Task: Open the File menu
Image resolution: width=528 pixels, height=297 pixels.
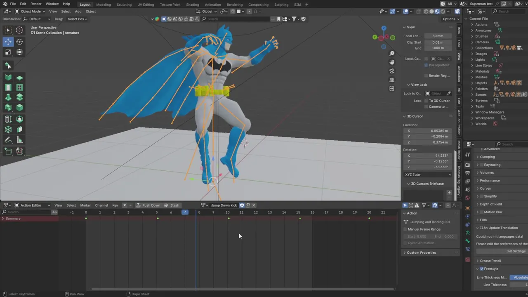Action: pyautogui.click(x=13, y=4)
